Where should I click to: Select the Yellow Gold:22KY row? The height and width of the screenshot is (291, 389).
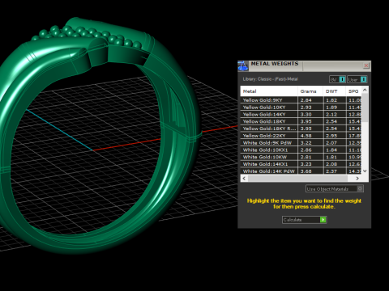pyautogui.click(x=301, y=136)
